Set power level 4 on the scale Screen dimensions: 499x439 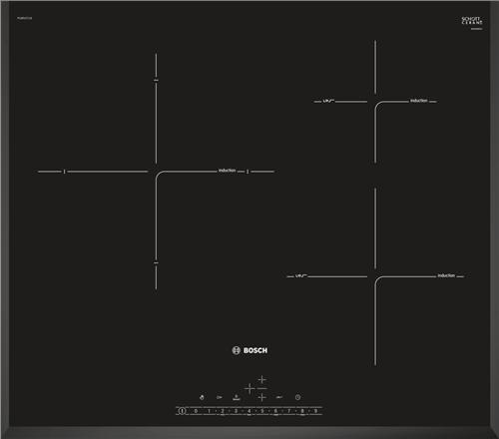tap(249, 411)
